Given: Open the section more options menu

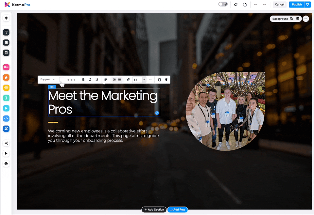Looking at the screenshot, I should tap(305, 19).
